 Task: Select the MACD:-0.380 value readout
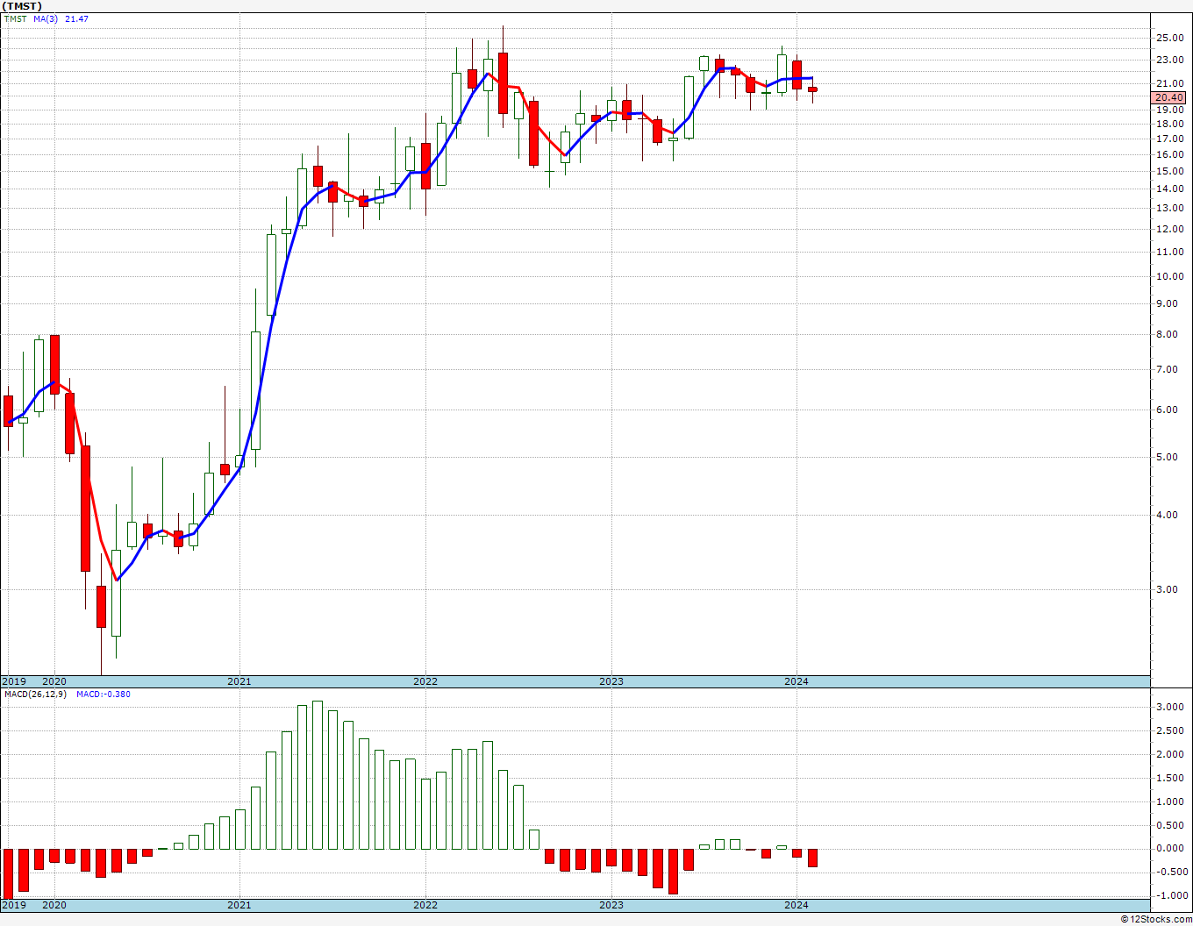click(104, 694)
